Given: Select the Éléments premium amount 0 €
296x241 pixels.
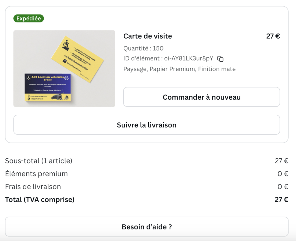Looking at the screenshot, I should [x=283, y=174].
